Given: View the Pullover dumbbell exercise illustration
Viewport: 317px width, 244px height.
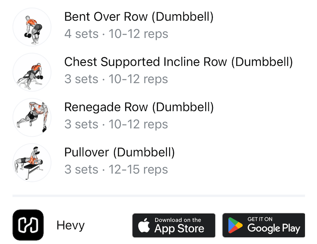Looking at the screenshot, I should [32, 163].
